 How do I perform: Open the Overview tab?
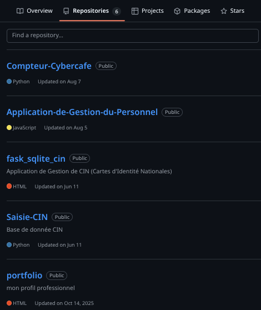(34, 11)
